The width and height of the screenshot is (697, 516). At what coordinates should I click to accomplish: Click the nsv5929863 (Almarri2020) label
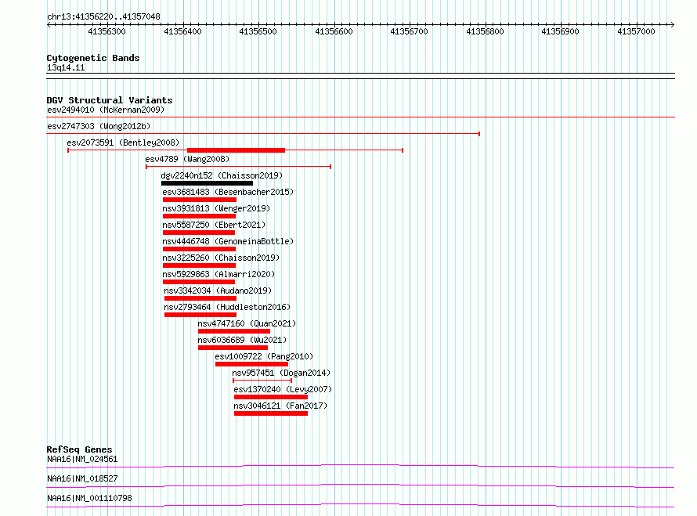tap(218, 274)
